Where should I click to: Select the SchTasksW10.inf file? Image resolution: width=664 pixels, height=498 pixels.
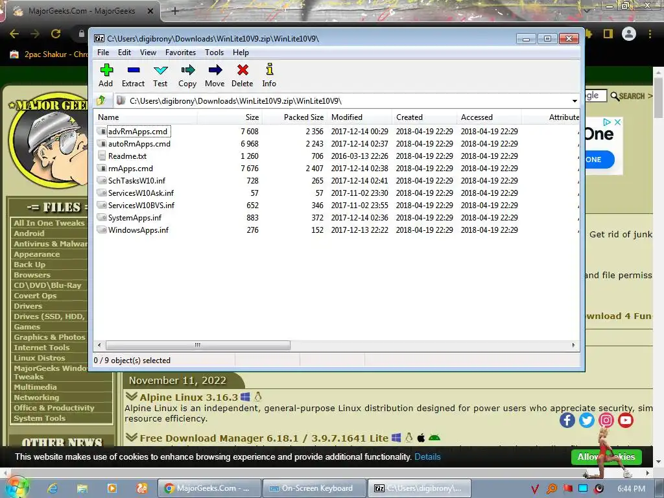click(137, 180)
